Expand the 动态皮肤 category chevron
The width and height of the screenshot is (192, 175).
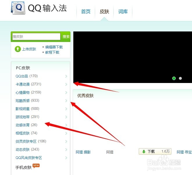point(66,149)
